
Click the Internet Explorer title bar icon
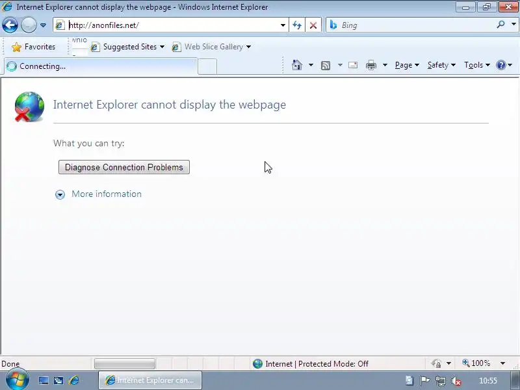click(7, 6)
